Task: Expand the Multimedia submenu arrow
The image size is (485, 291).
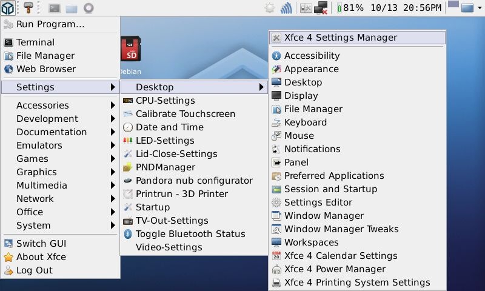Action: tap(113, 186)
